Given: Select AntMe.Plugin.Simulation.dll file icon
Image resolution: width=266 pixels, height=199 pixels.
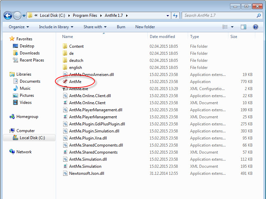Looking at the screenshot, I should point(65,131).
